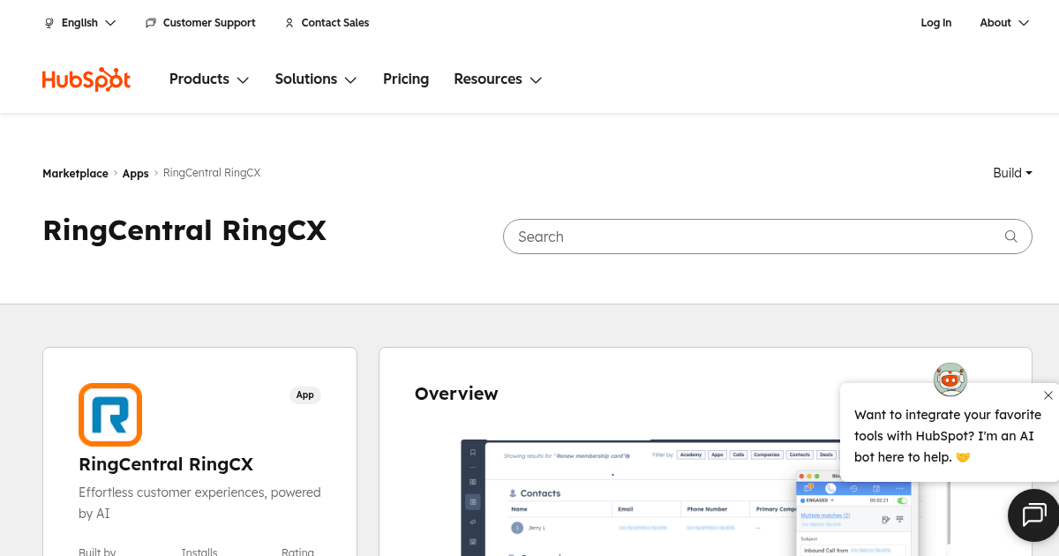
Task: Open the Pricing page
Action: pos(406,79)
